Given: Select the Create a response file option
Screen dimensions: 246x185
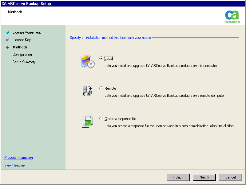Looking at the screenshot, I should pos(101,118).
